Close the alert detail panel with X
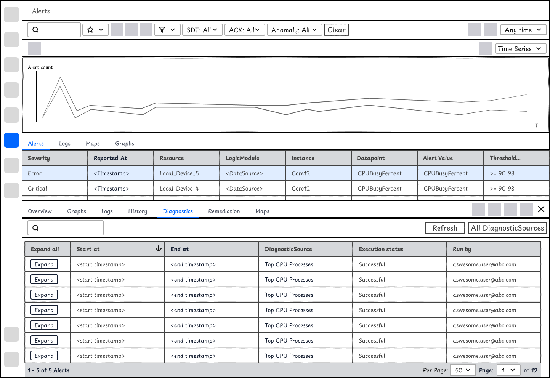 click(541, 209)
